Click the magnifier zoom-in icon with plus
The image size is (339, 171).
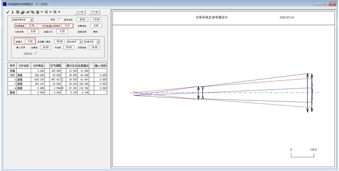coord(55,12)
